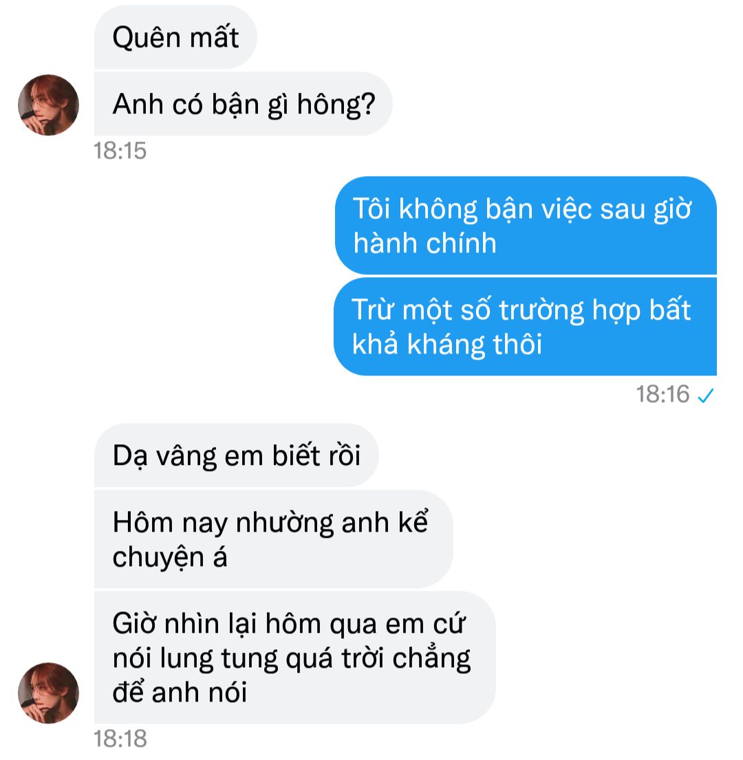Open sender's avatar beside 'để anh nói' message
Image resolution: width=743 pixels, height=760 pixels.
point(48,693)
